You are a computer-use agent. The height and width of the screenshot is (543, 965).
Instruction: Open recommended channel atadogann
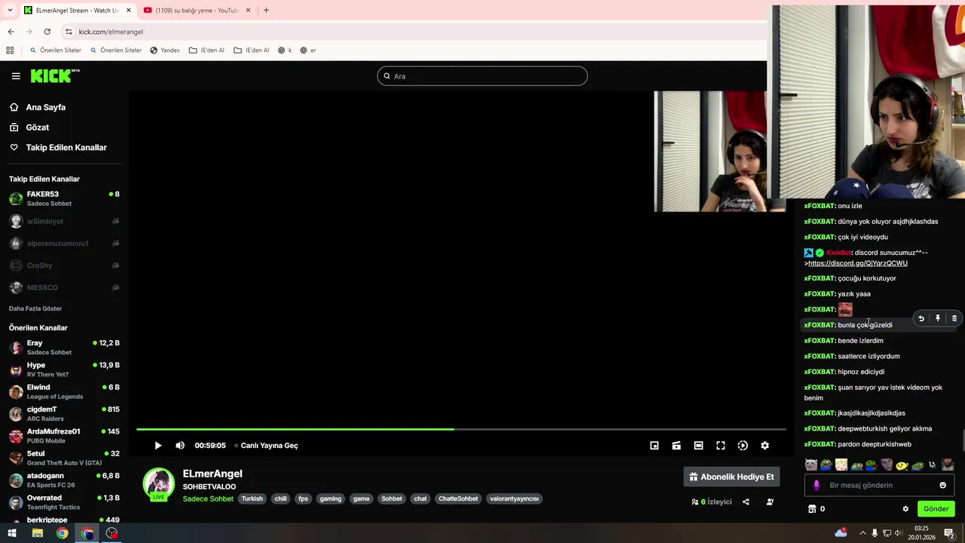64,480
